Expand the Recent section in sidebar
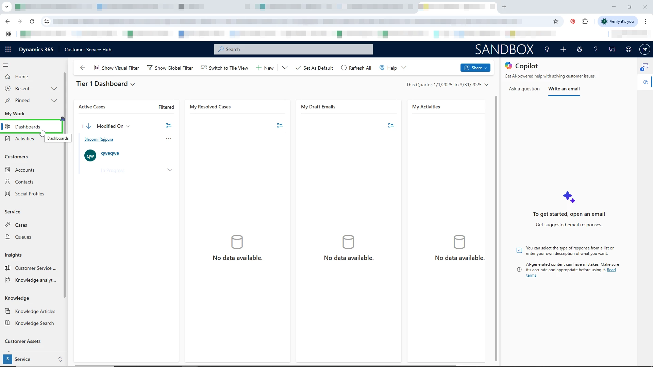653x367 pixels. 54,88
